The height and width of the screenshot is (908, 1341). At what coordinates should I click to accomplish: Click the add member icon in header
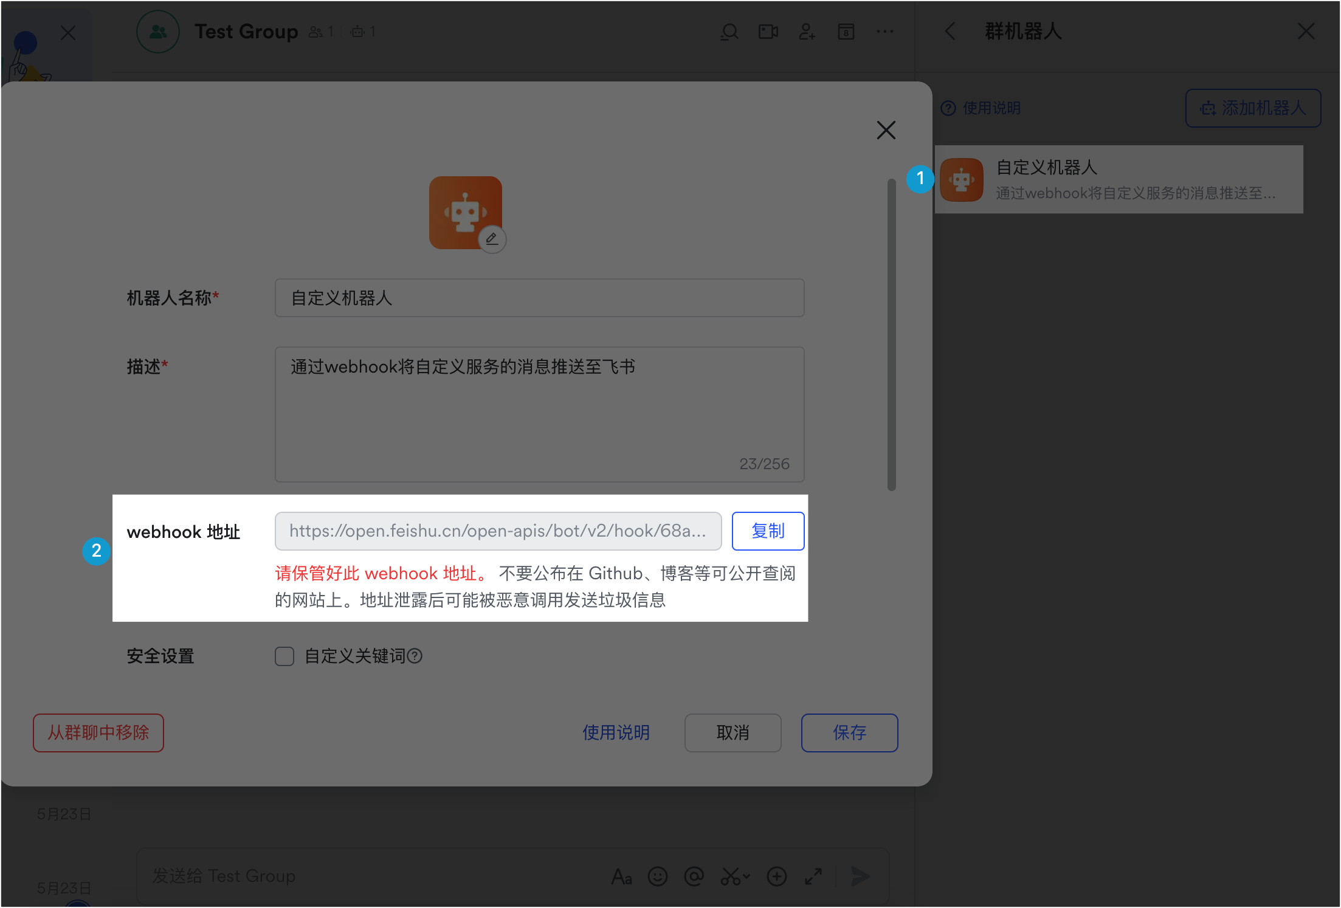coord(807,32)
